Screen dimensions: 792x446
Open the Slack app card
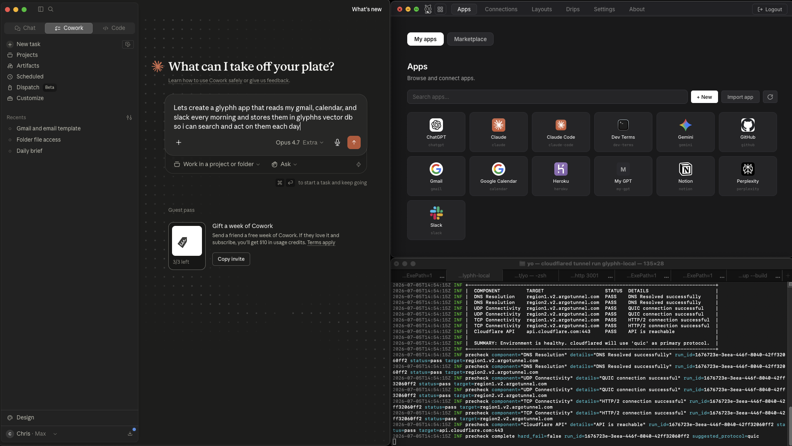click(x=436, y=220)
